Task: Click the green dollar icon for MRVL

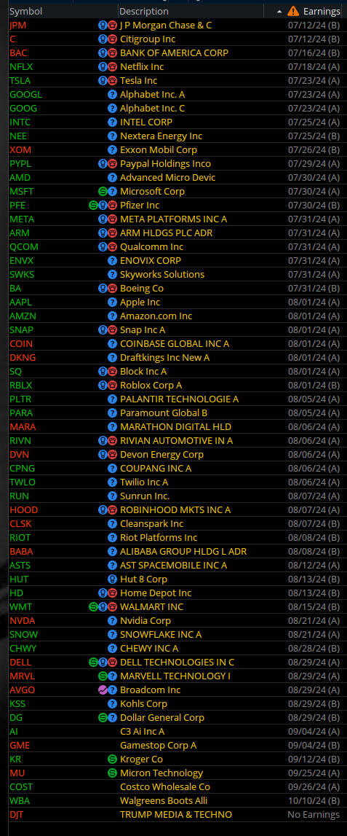Action: [103, 676]
